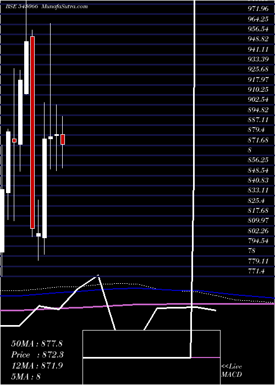This screenshot has width=275, height=385.
Task: Select the 894.82 price axis label
Action: point(258,110)
